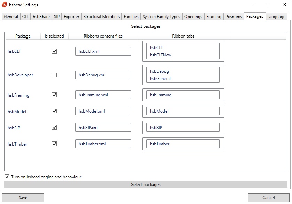
Task: Toggle the hsbFraming package checkbox
Action: [x=54, y=95]
